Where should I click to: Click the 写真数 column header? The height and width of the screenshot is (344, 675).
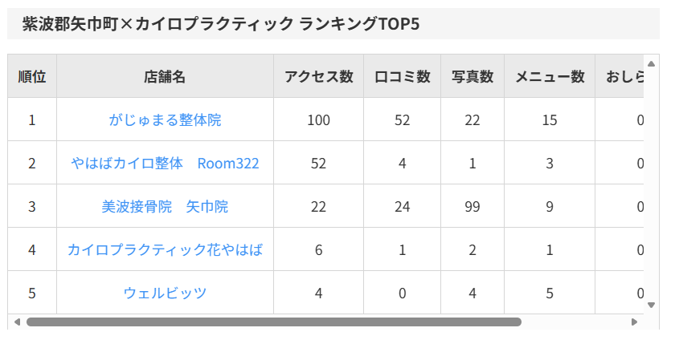pyautogui.click(x=472, y=77)
